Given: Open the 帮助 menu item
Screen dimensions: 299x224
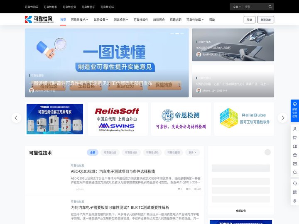Looking at the screenshot, I should point(212,19).
